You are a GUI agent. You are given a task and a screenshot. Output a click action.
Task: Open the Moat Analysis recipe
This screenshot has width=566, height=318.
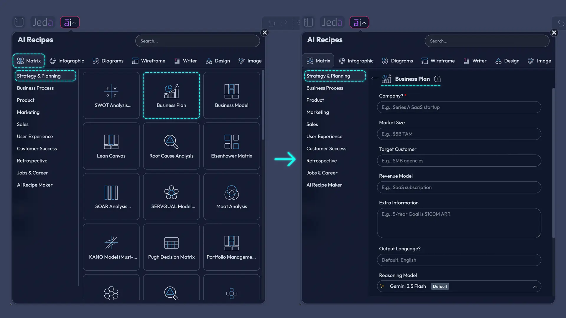point(232,197)
